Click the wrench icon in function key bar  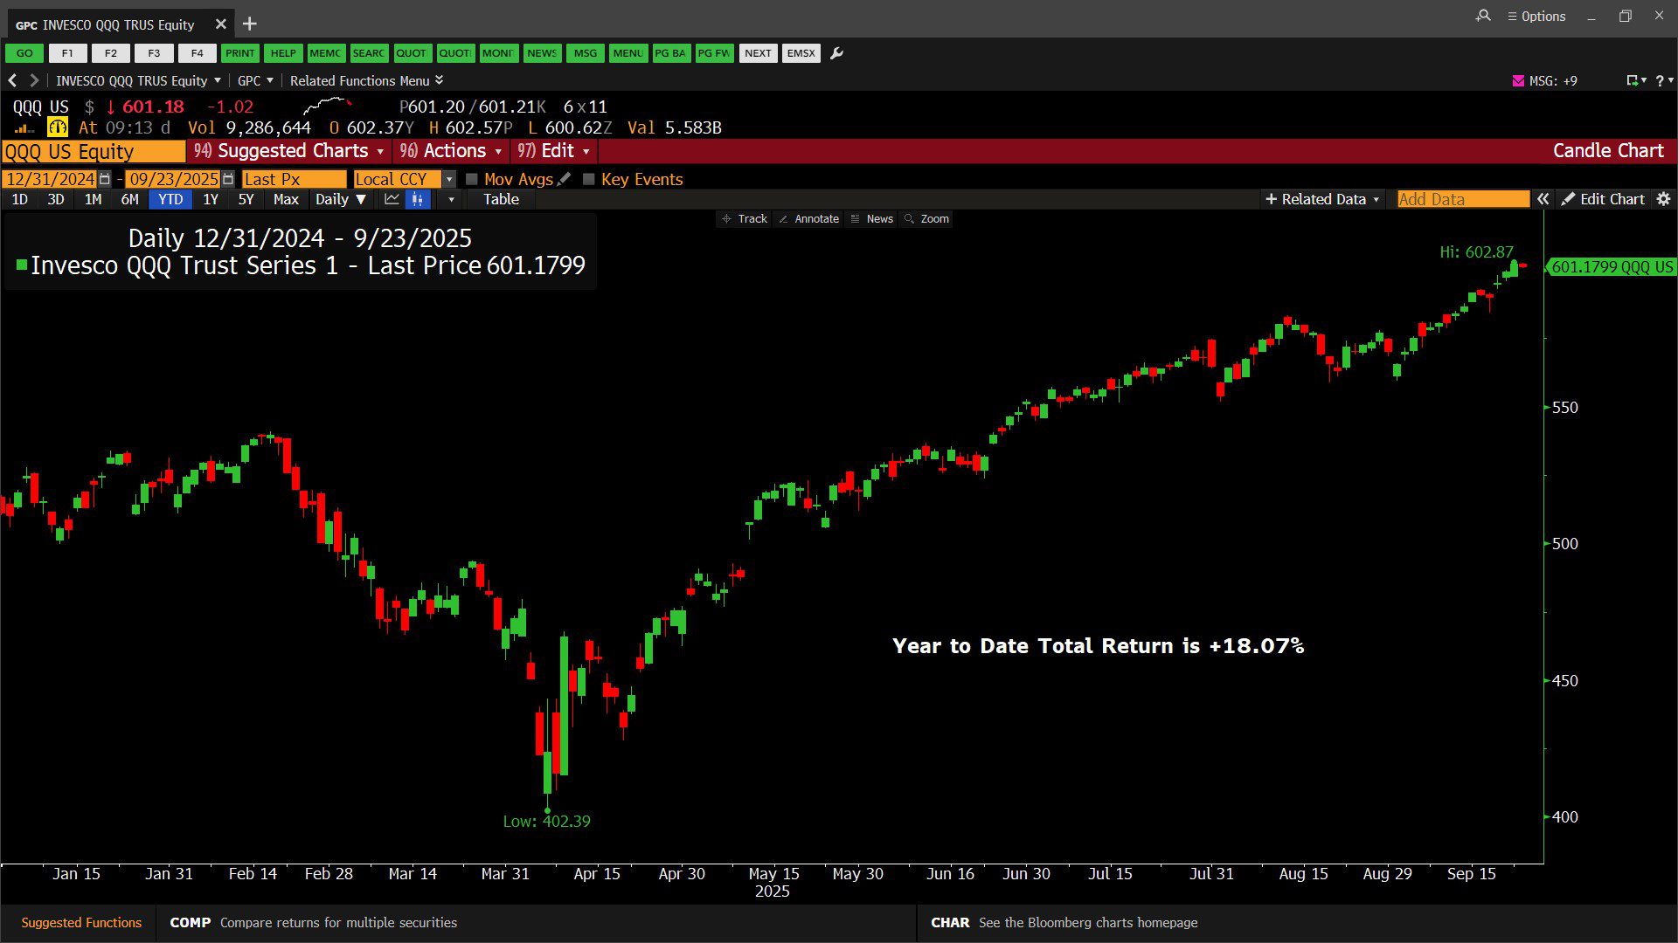pyautogui.click(x=836, y=53)
